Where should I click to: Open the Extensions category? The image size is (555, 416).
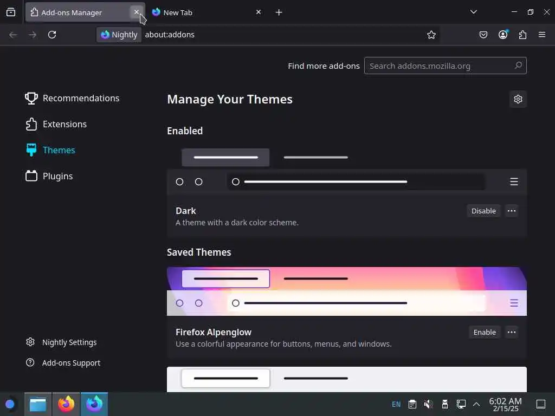56,124
